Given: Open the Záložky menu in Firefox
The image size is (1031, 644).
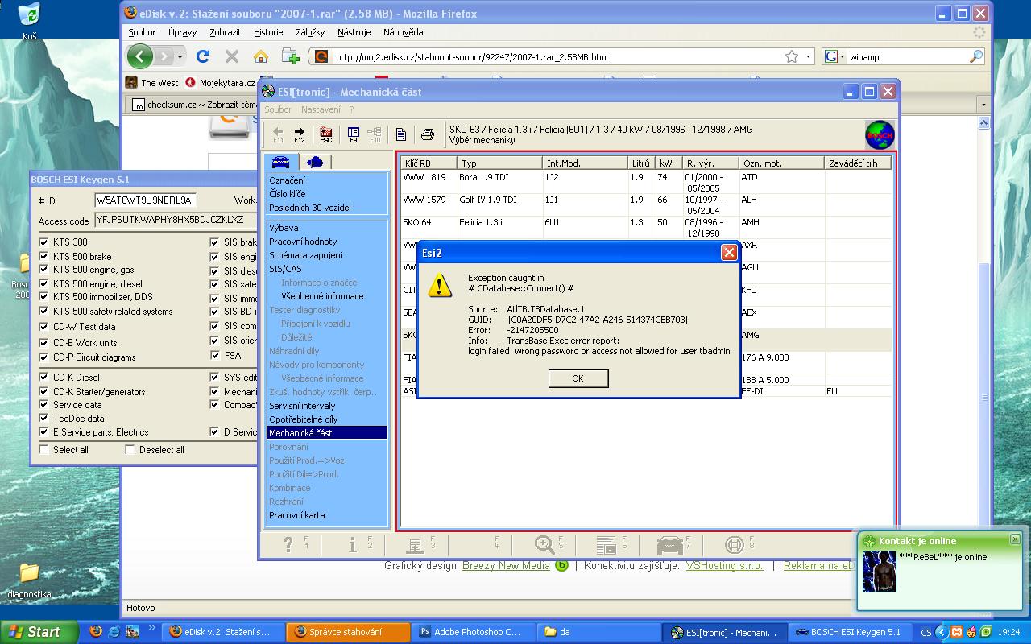Looking at the screenshot, I should coord(310,32).
